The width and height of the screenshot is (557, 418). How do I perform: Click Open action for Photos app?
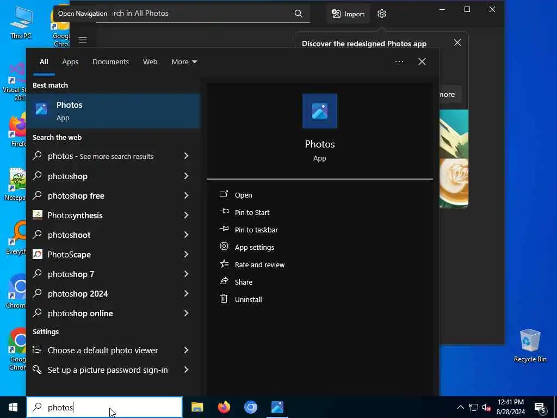(x=243, y=195)
